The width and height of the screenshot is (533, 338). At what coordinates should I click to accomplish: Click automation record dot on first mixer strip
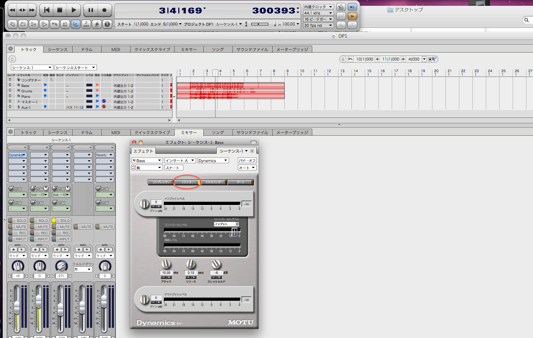(13, 250)
